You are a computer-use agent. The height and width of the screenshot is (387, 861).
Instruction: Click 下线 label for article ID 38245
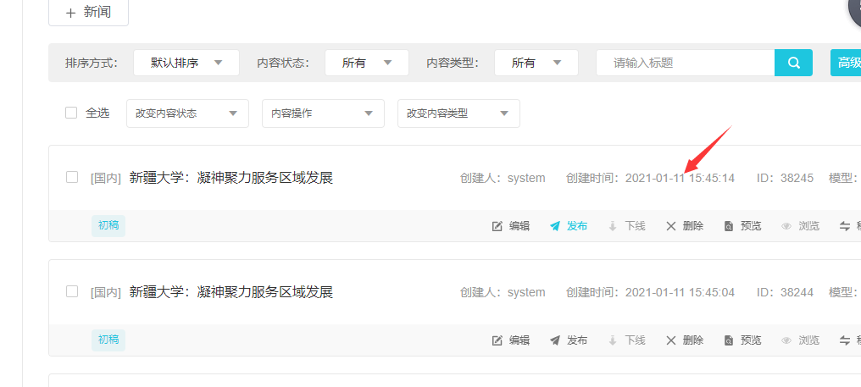pyautogui.click(x=636, y=226)
